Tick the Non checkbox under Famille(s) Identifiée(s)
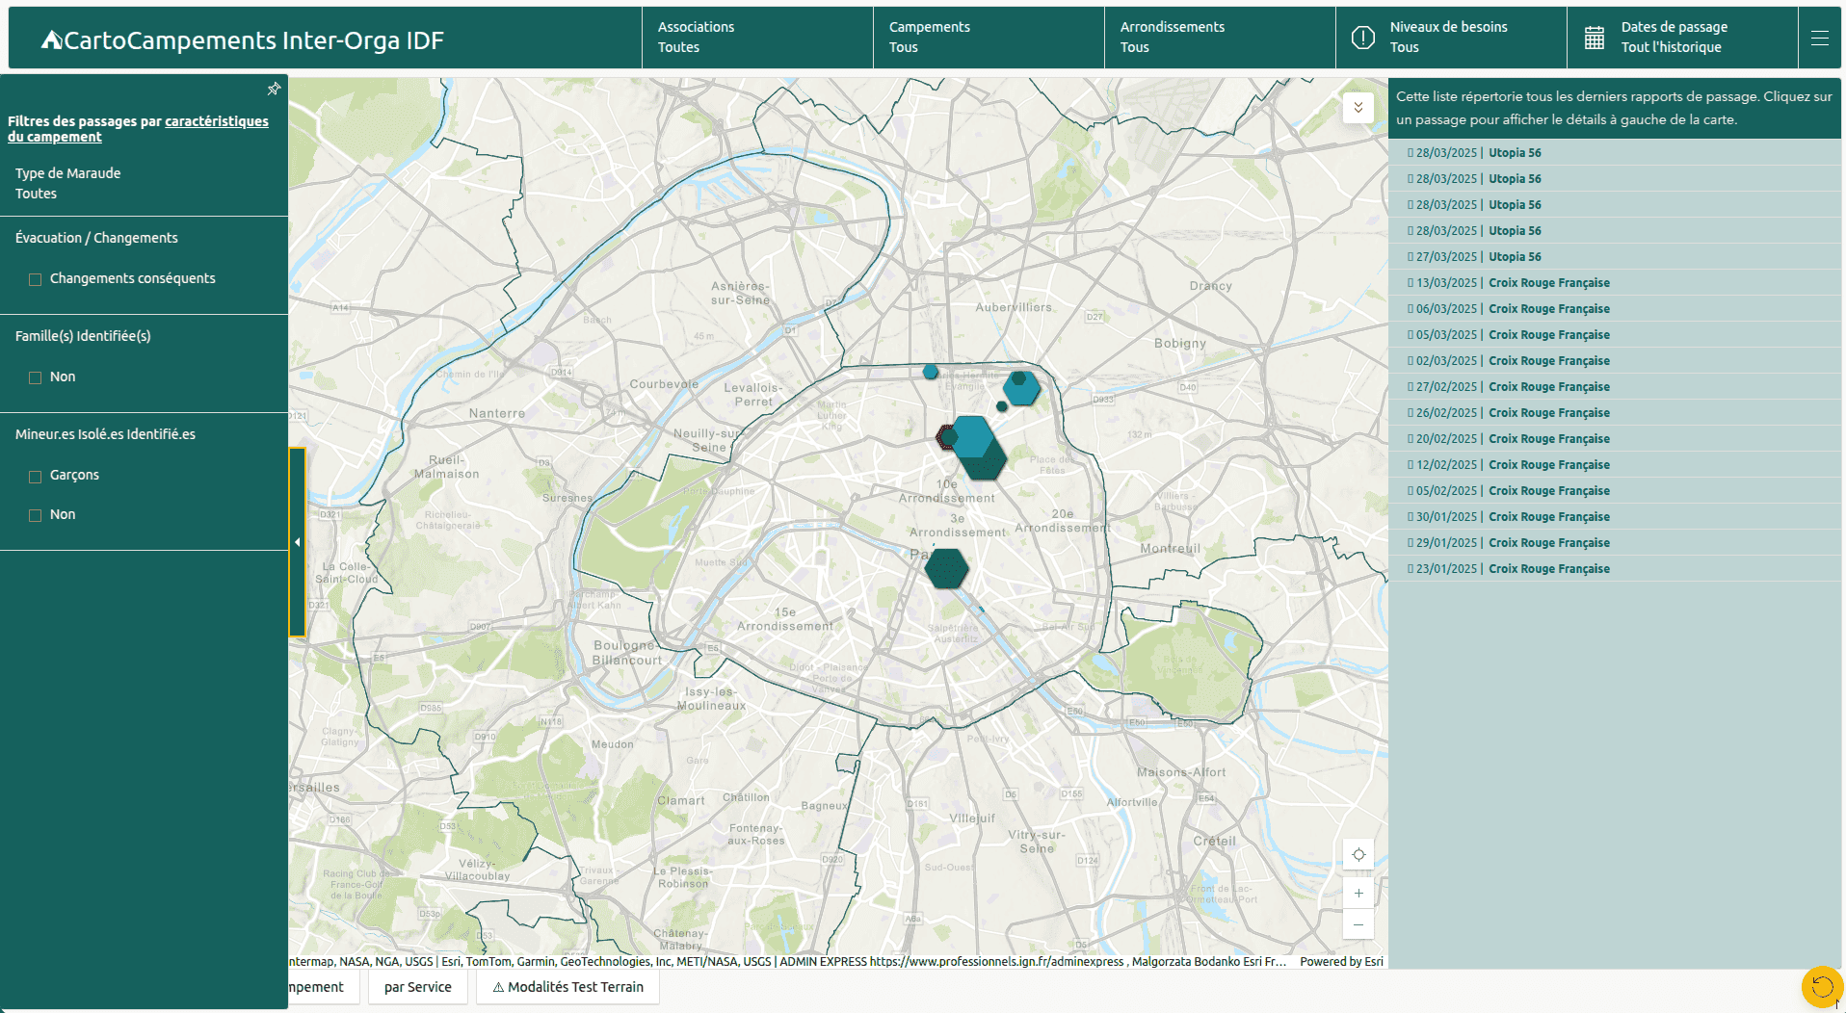1846x1013 pixels. click(36, 377)
